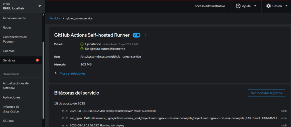Image resolution: width=291 pixels, height=127 pixels.
Task: Click the log entry 'Job deploy completed with result: Succeeded'
Action: (113, 111)
